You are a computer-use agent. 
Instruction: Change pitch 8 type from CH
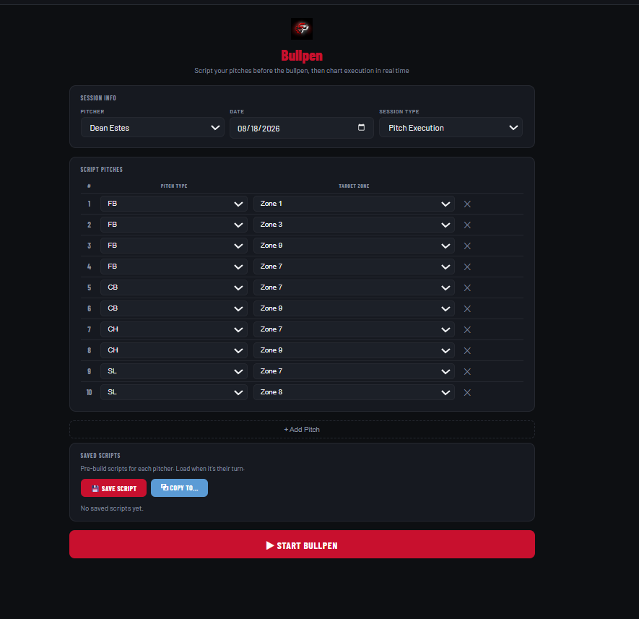click(x=173, y=350)
